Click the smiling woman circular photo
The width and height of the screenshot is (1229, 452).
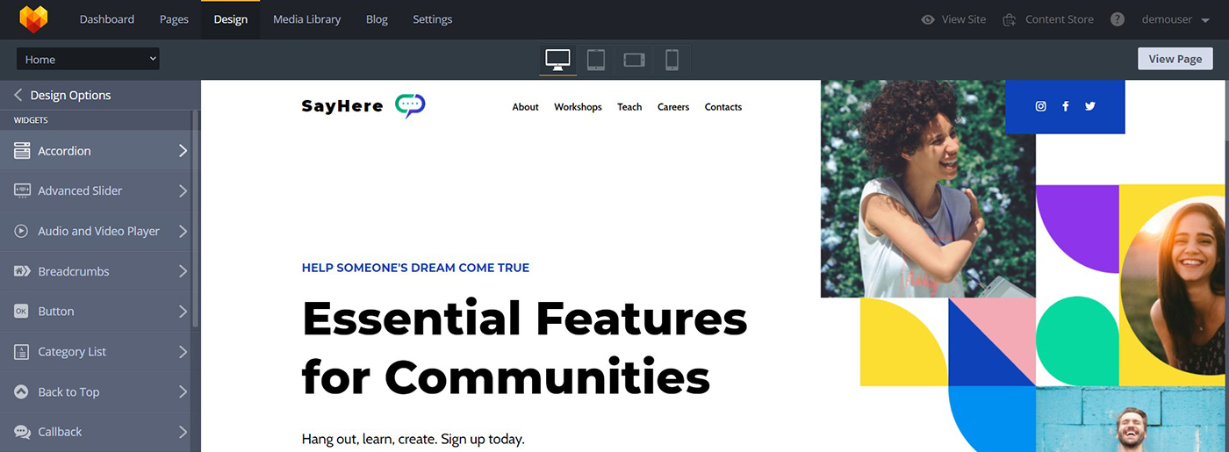coord(1175,285)
